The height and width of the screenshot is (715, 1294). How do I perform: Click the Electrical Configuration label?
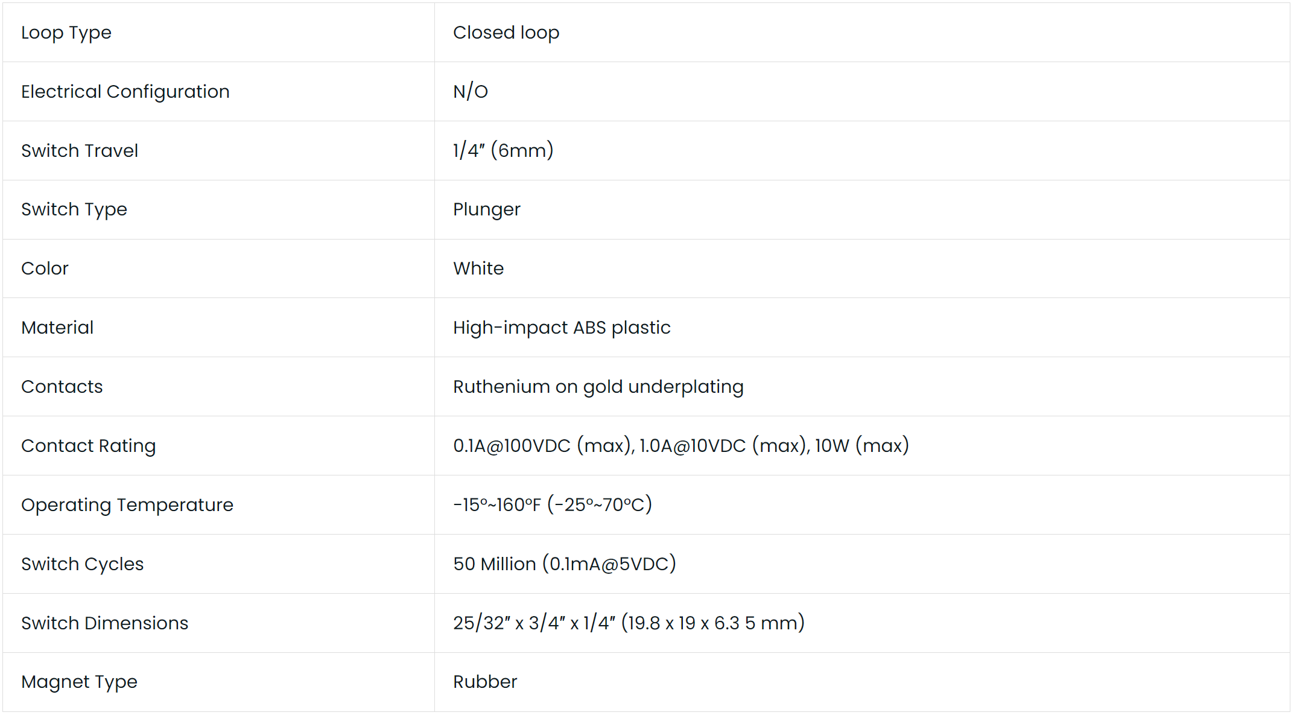[125, 92]
